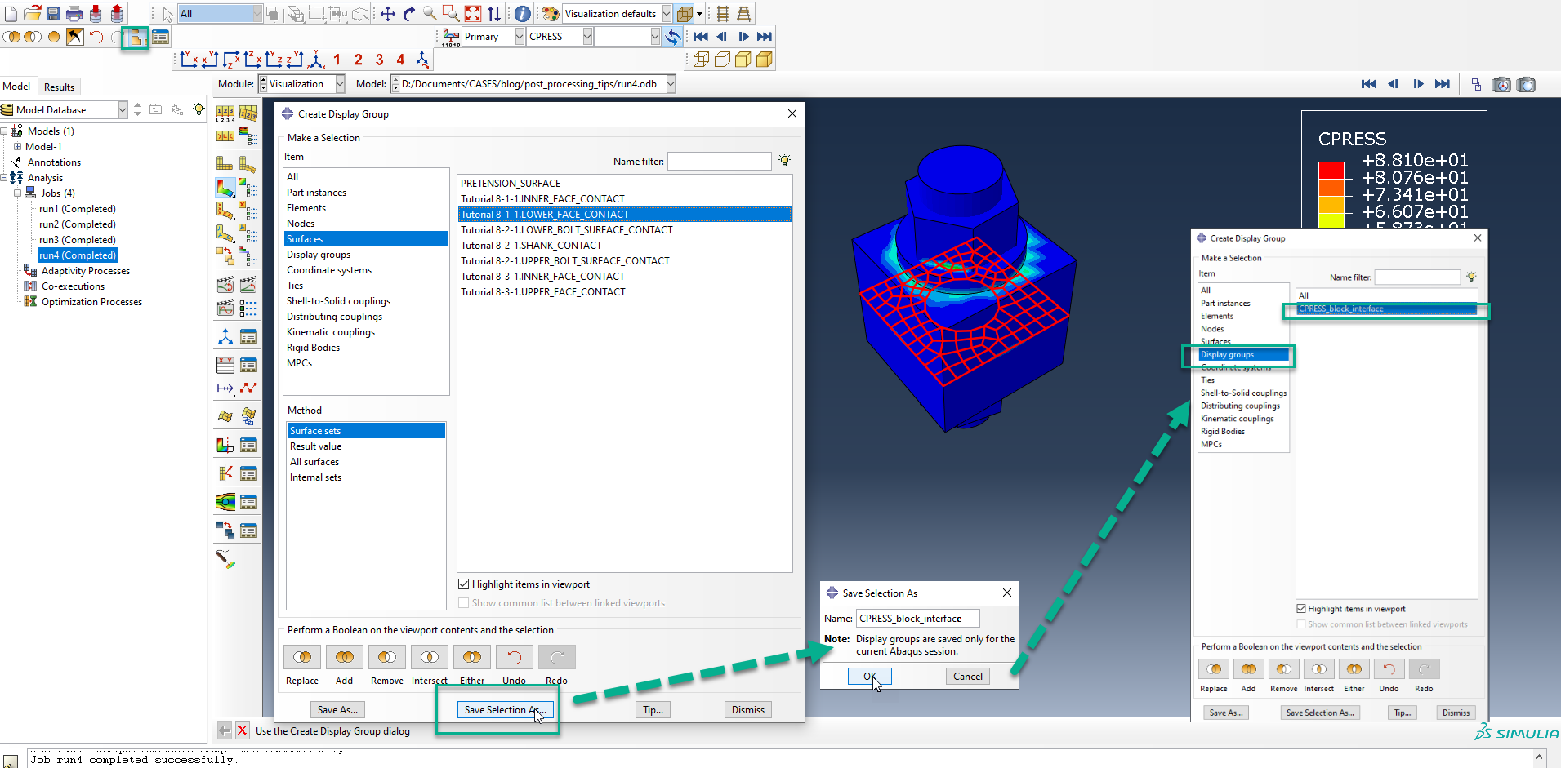1561x768 pixels.
Task: Click the Create Coordinate System tool
Action: click(x=225, y=336)
